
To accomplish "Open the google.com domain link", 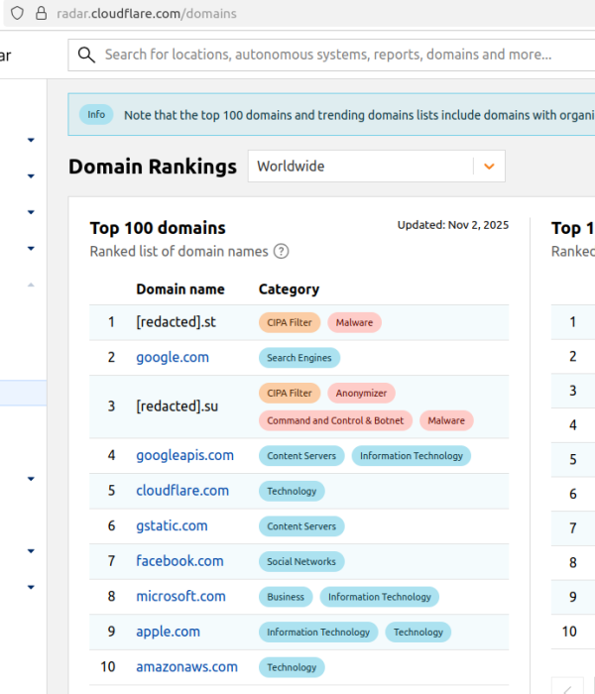I will pos(173,357).
